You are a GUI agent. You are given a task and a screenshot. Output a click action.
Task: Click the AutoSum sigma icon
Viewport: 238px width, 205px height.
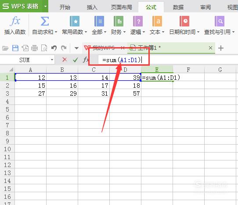pos(45,21)
